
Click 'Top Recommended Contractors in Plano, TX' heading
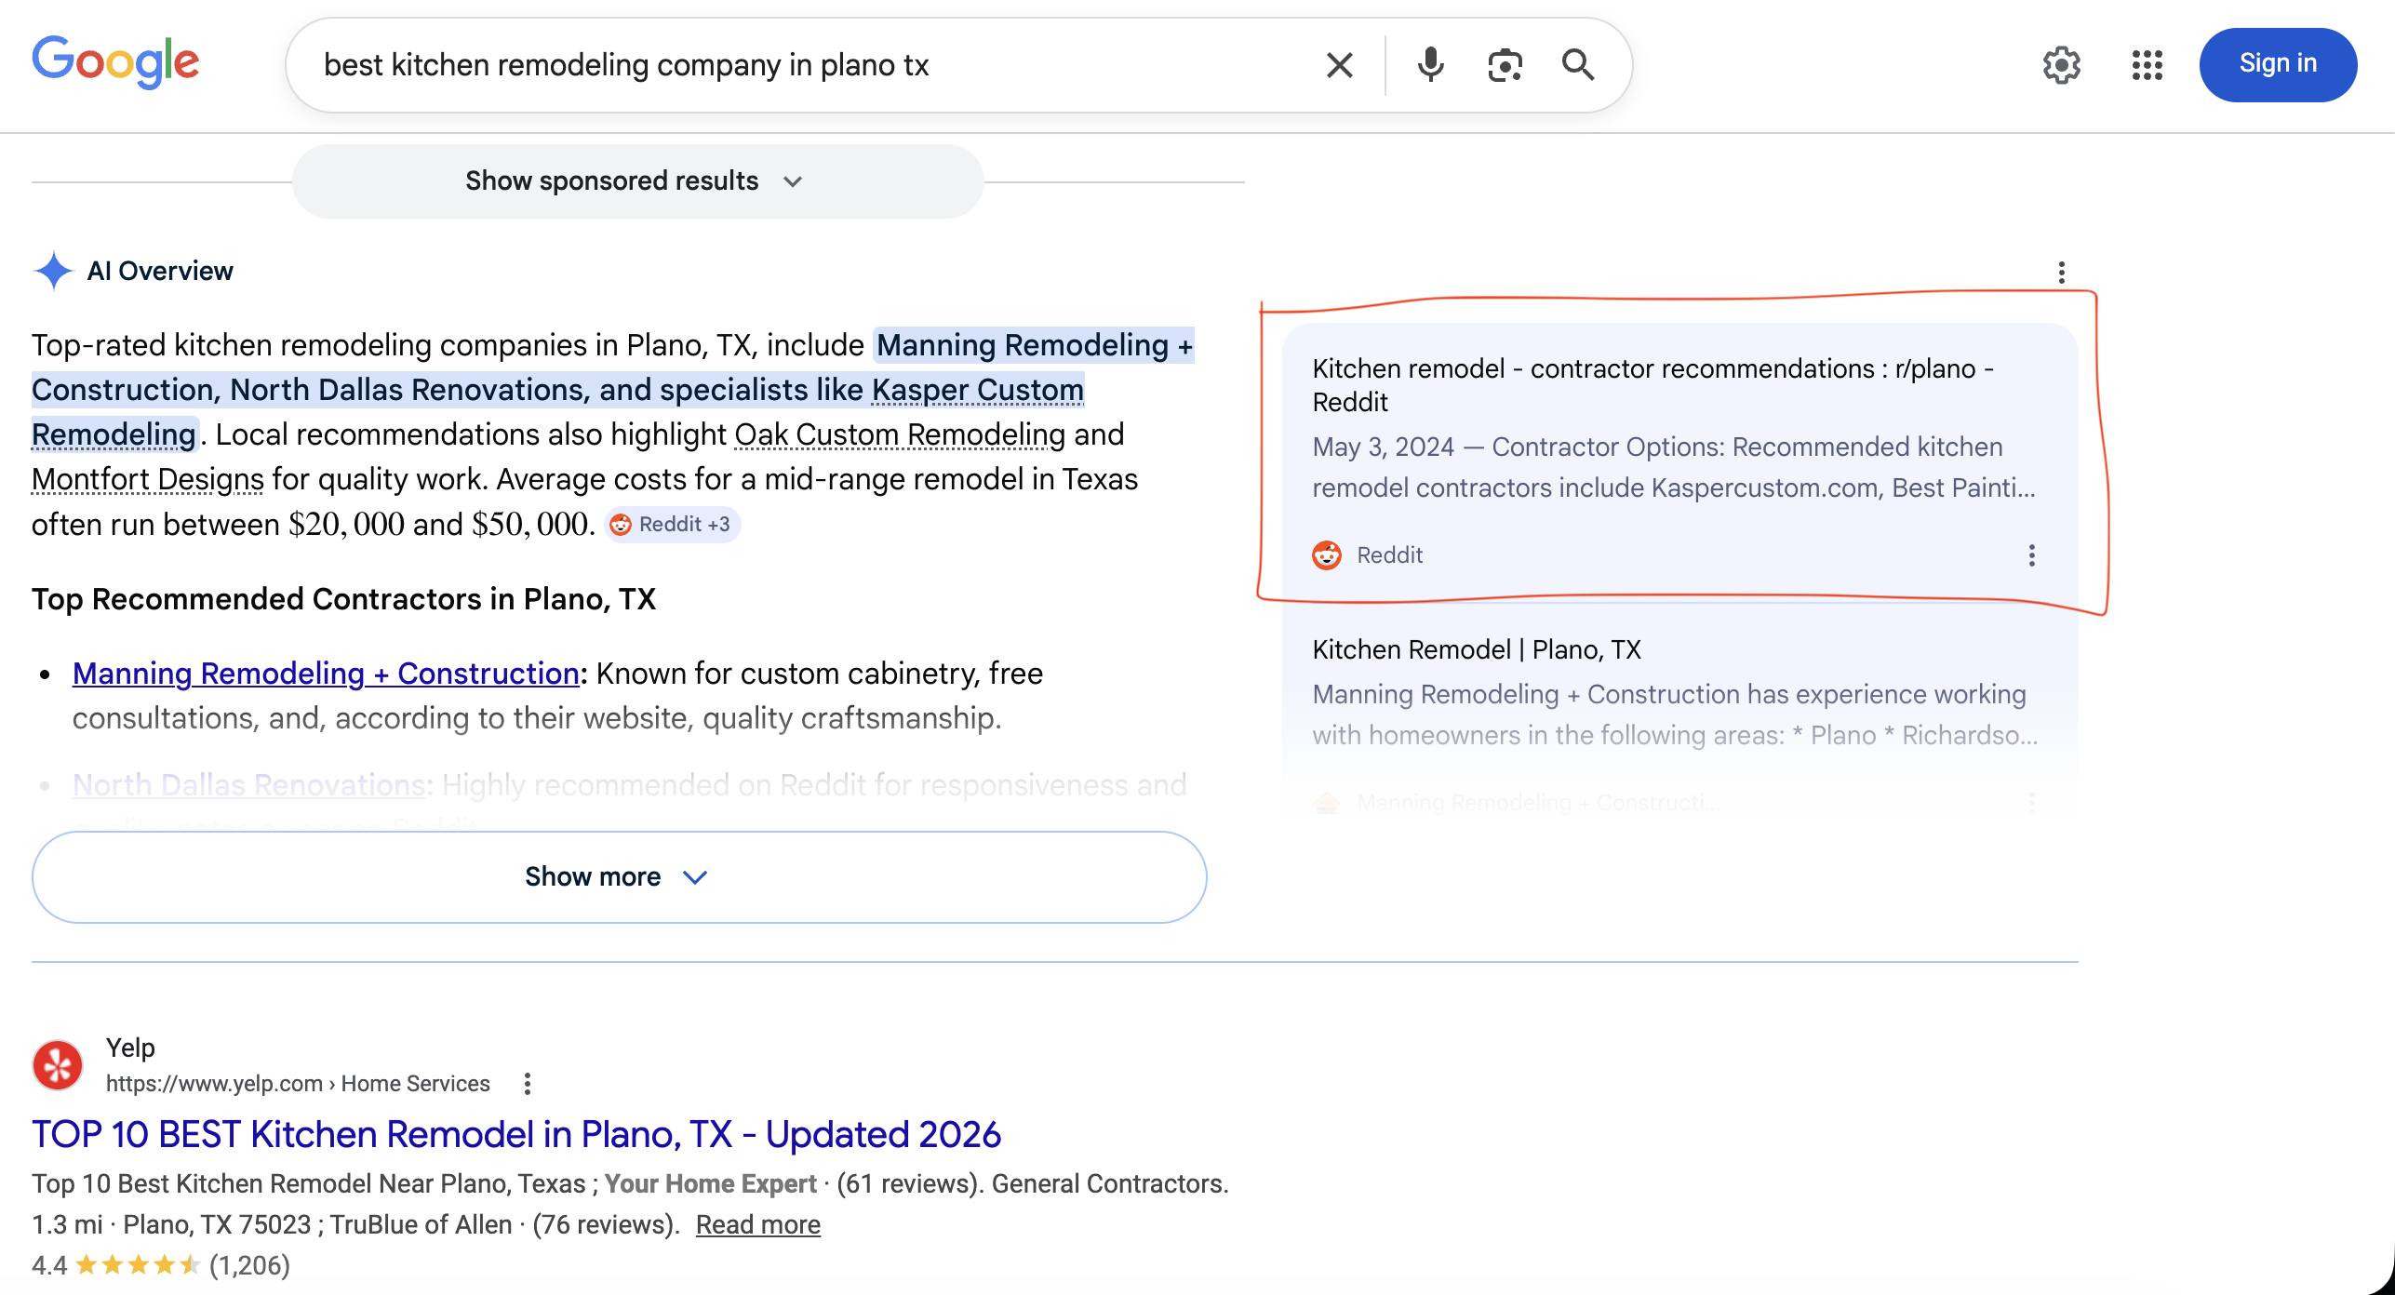(x=343, y=598)
